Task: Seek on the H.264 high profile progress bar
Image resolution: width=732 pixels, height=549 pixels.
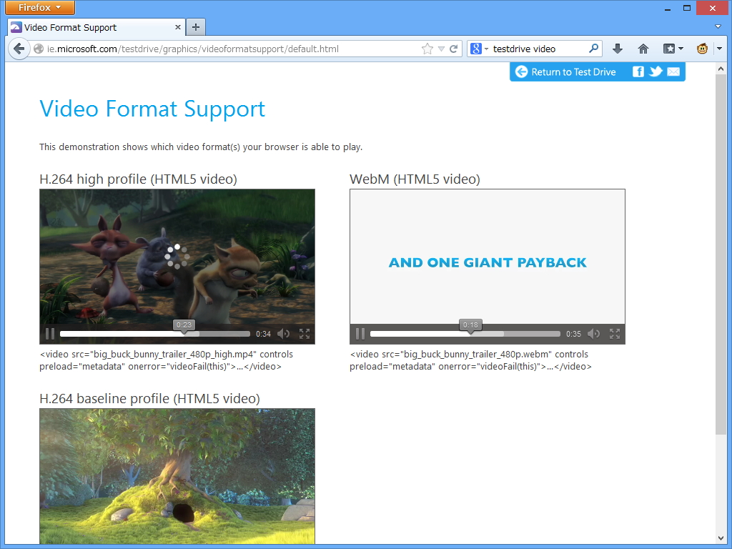Action: (x=155, y=334)
